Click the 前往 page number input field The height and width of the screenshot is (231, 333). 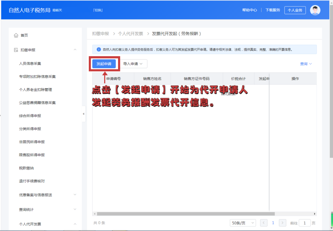pos(305,223)
